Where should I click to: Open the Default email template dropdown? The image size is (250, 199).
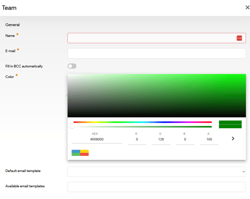(x=157, y=171)
